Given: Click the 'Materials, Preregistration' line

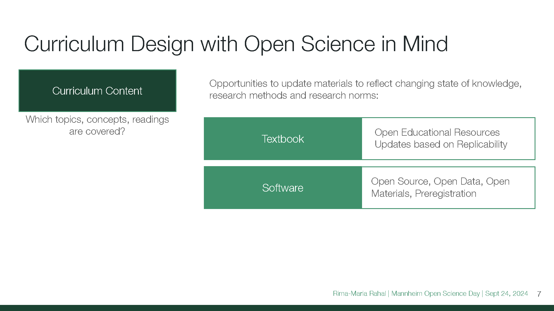Looking at the screenshot, I should click(x=424, y=194).
